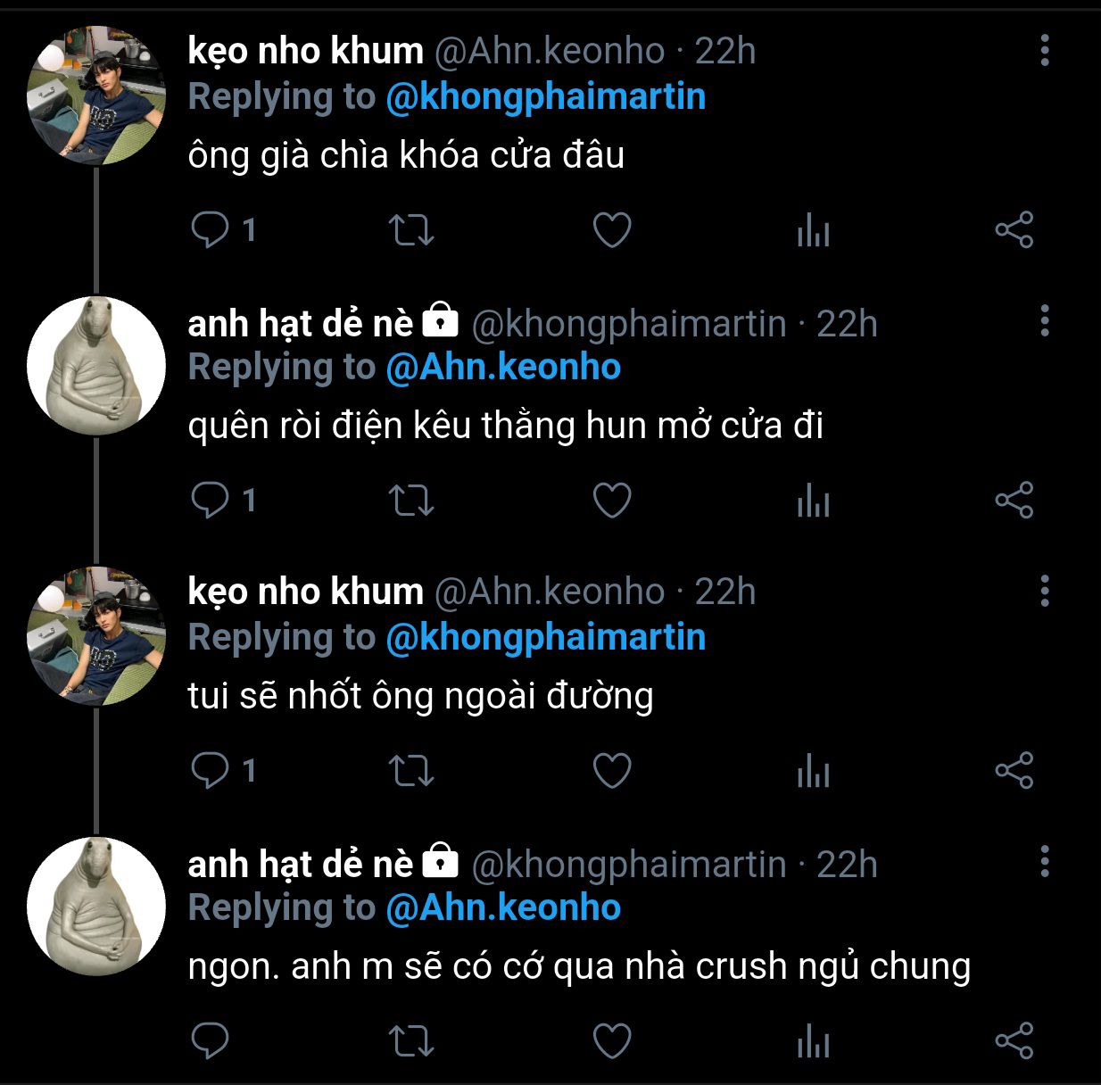Like the "tui sẽ nhốt ông" tweet
This screenshot has width=1101, height=1085.
pos(612,771)
